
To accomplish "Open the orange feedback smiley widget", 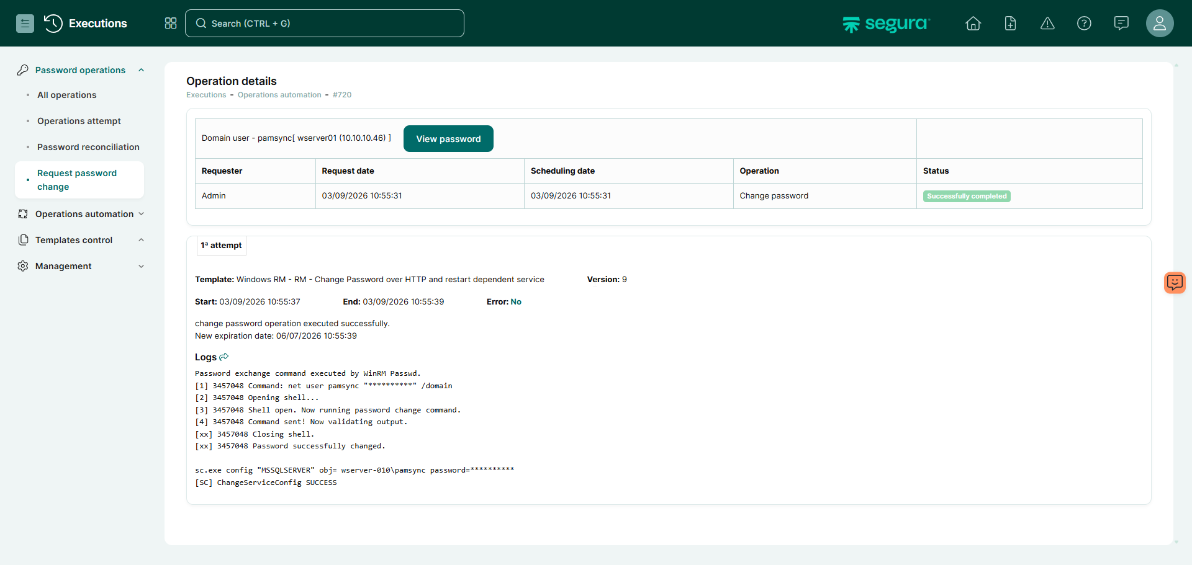I will coord(1175,283).
